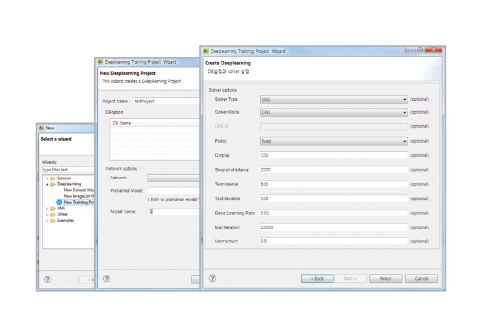Open the Solver Mode dropdown showing CPU
Viewport: 486px width, 334px height.
[333, 112]
